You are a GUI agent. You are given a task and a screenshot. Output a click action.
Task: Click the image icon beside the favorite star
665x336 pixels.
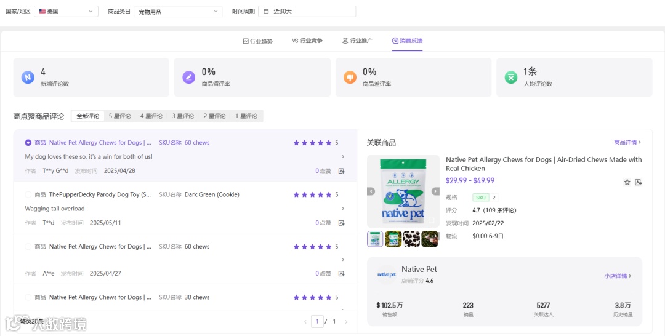(639, 182)
